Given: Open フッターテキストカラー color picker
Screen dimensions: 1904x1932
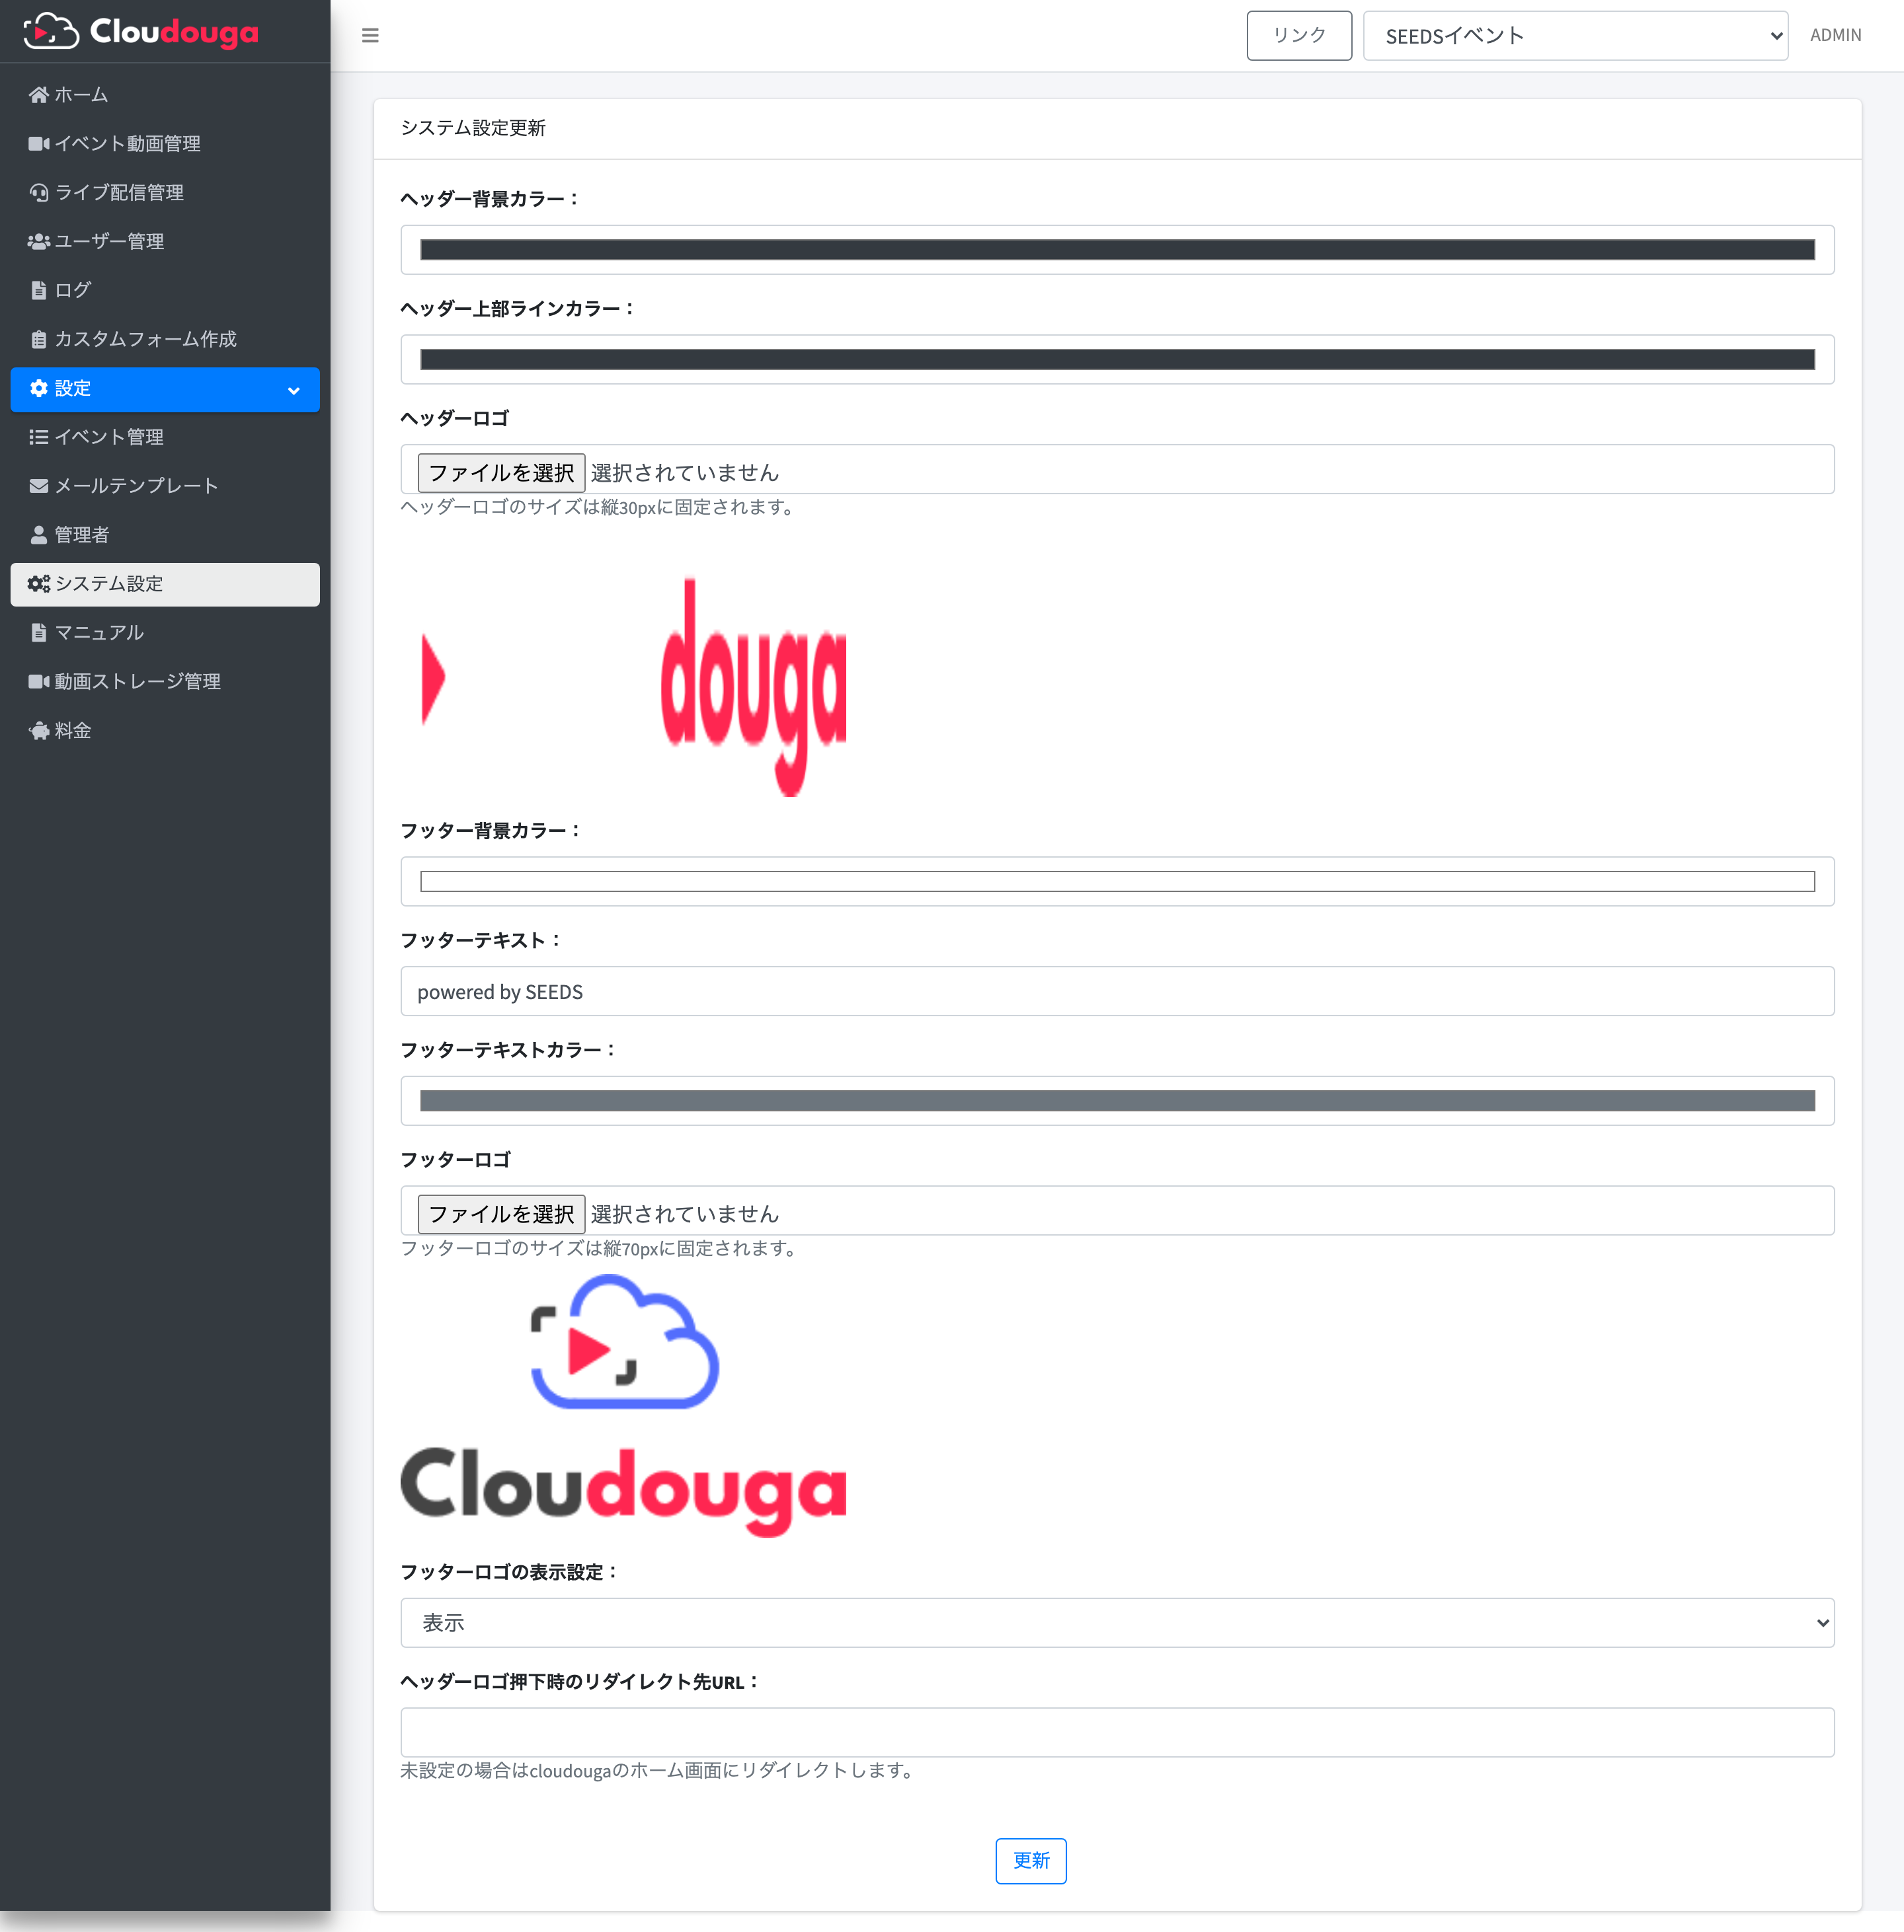Looking at the screenshot, I should tap(1117, 1100).
